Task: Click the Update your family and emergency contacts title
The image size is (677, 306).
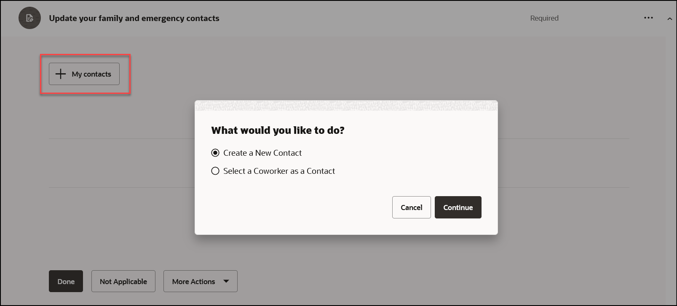Action: click(x=134, y=18)
